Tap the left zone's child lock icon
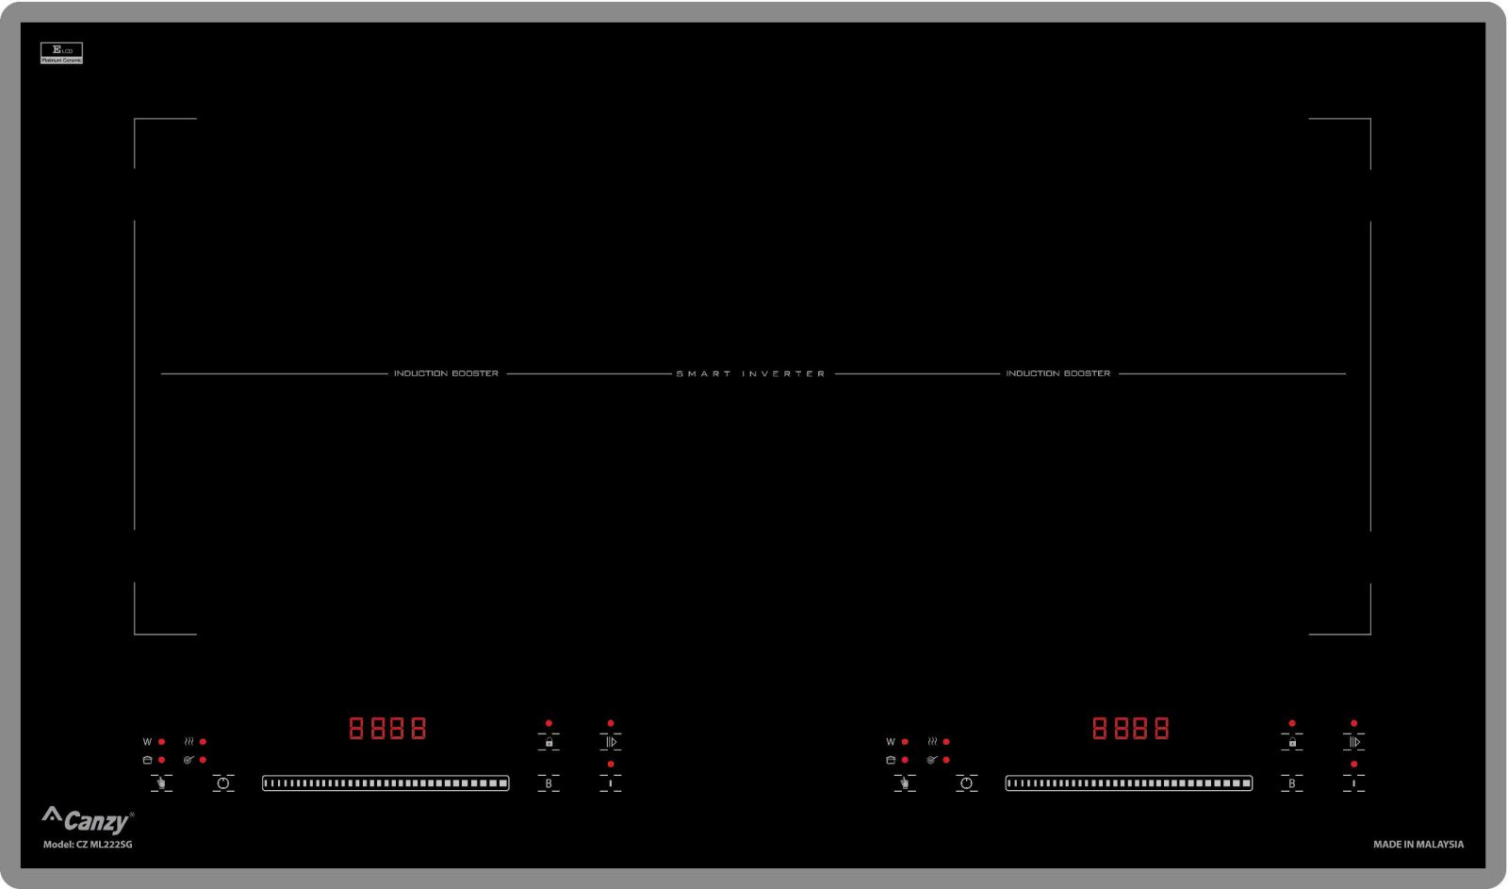Viewport: 1508px width, 889px height. click(549, 742)
